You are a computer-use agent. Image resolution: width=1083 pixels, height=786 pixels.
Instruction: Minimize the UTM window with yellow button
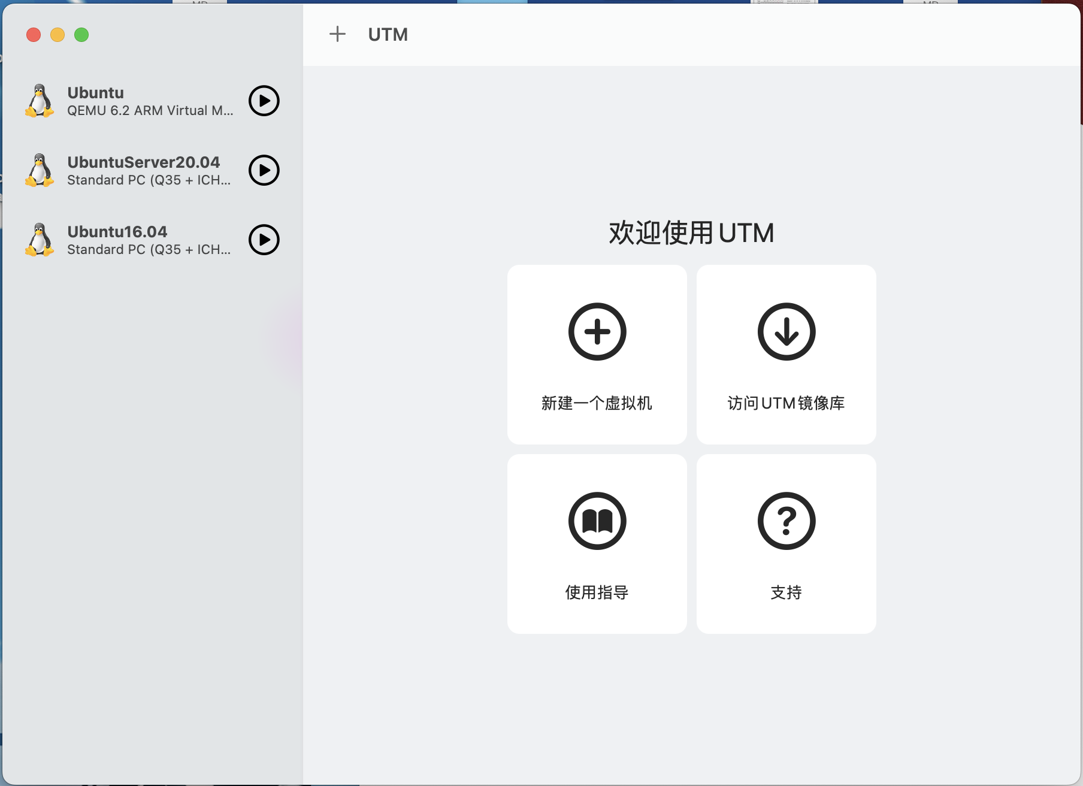(58, 35)
